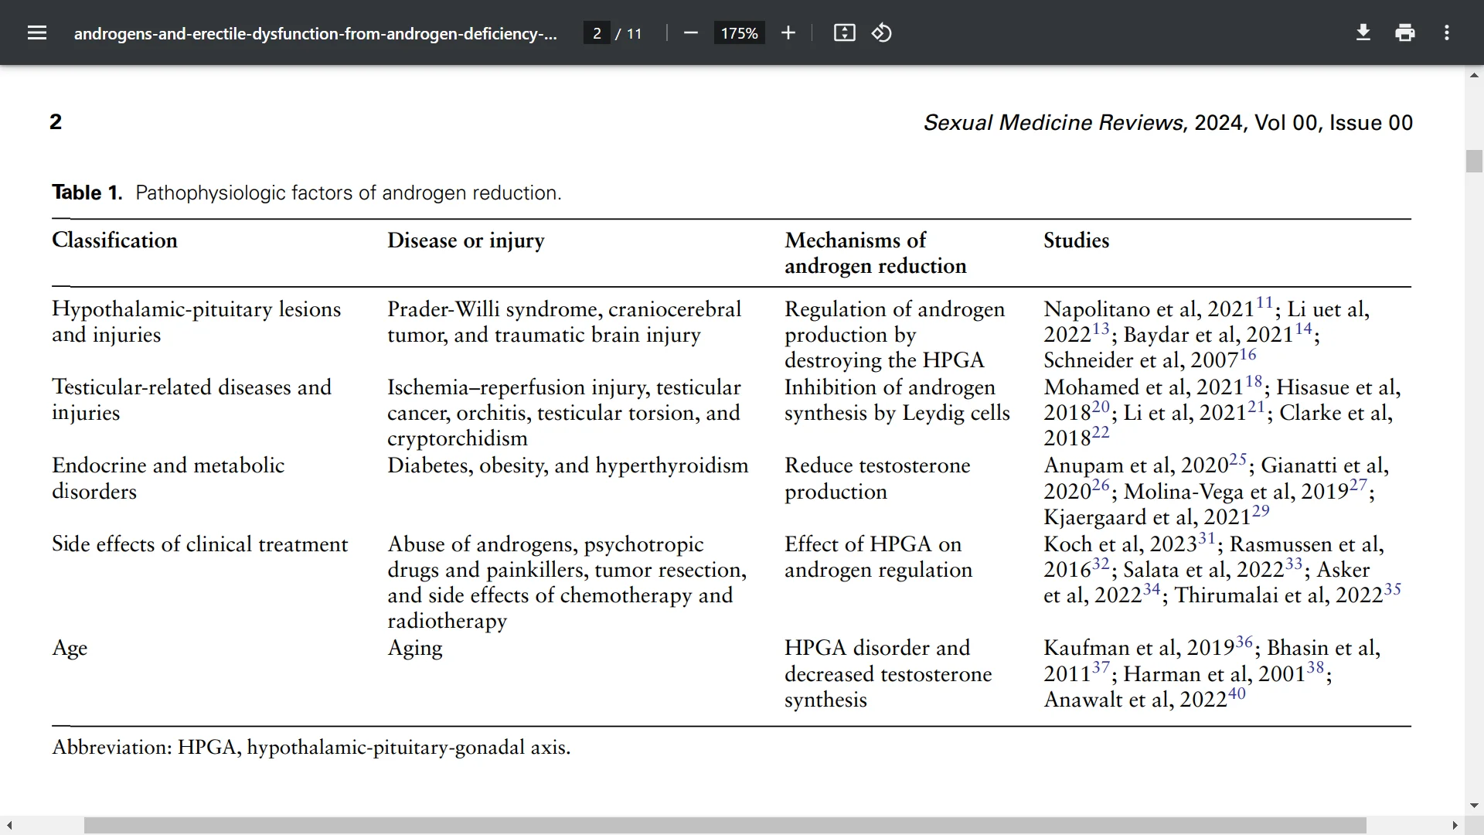Open reference 27 after Molina-Vega et al, 2019
This screenshot has width=1484, height=835.
[x=1358, y=486]
